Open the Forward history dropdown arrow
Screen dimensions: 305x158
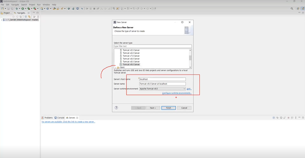150,9
